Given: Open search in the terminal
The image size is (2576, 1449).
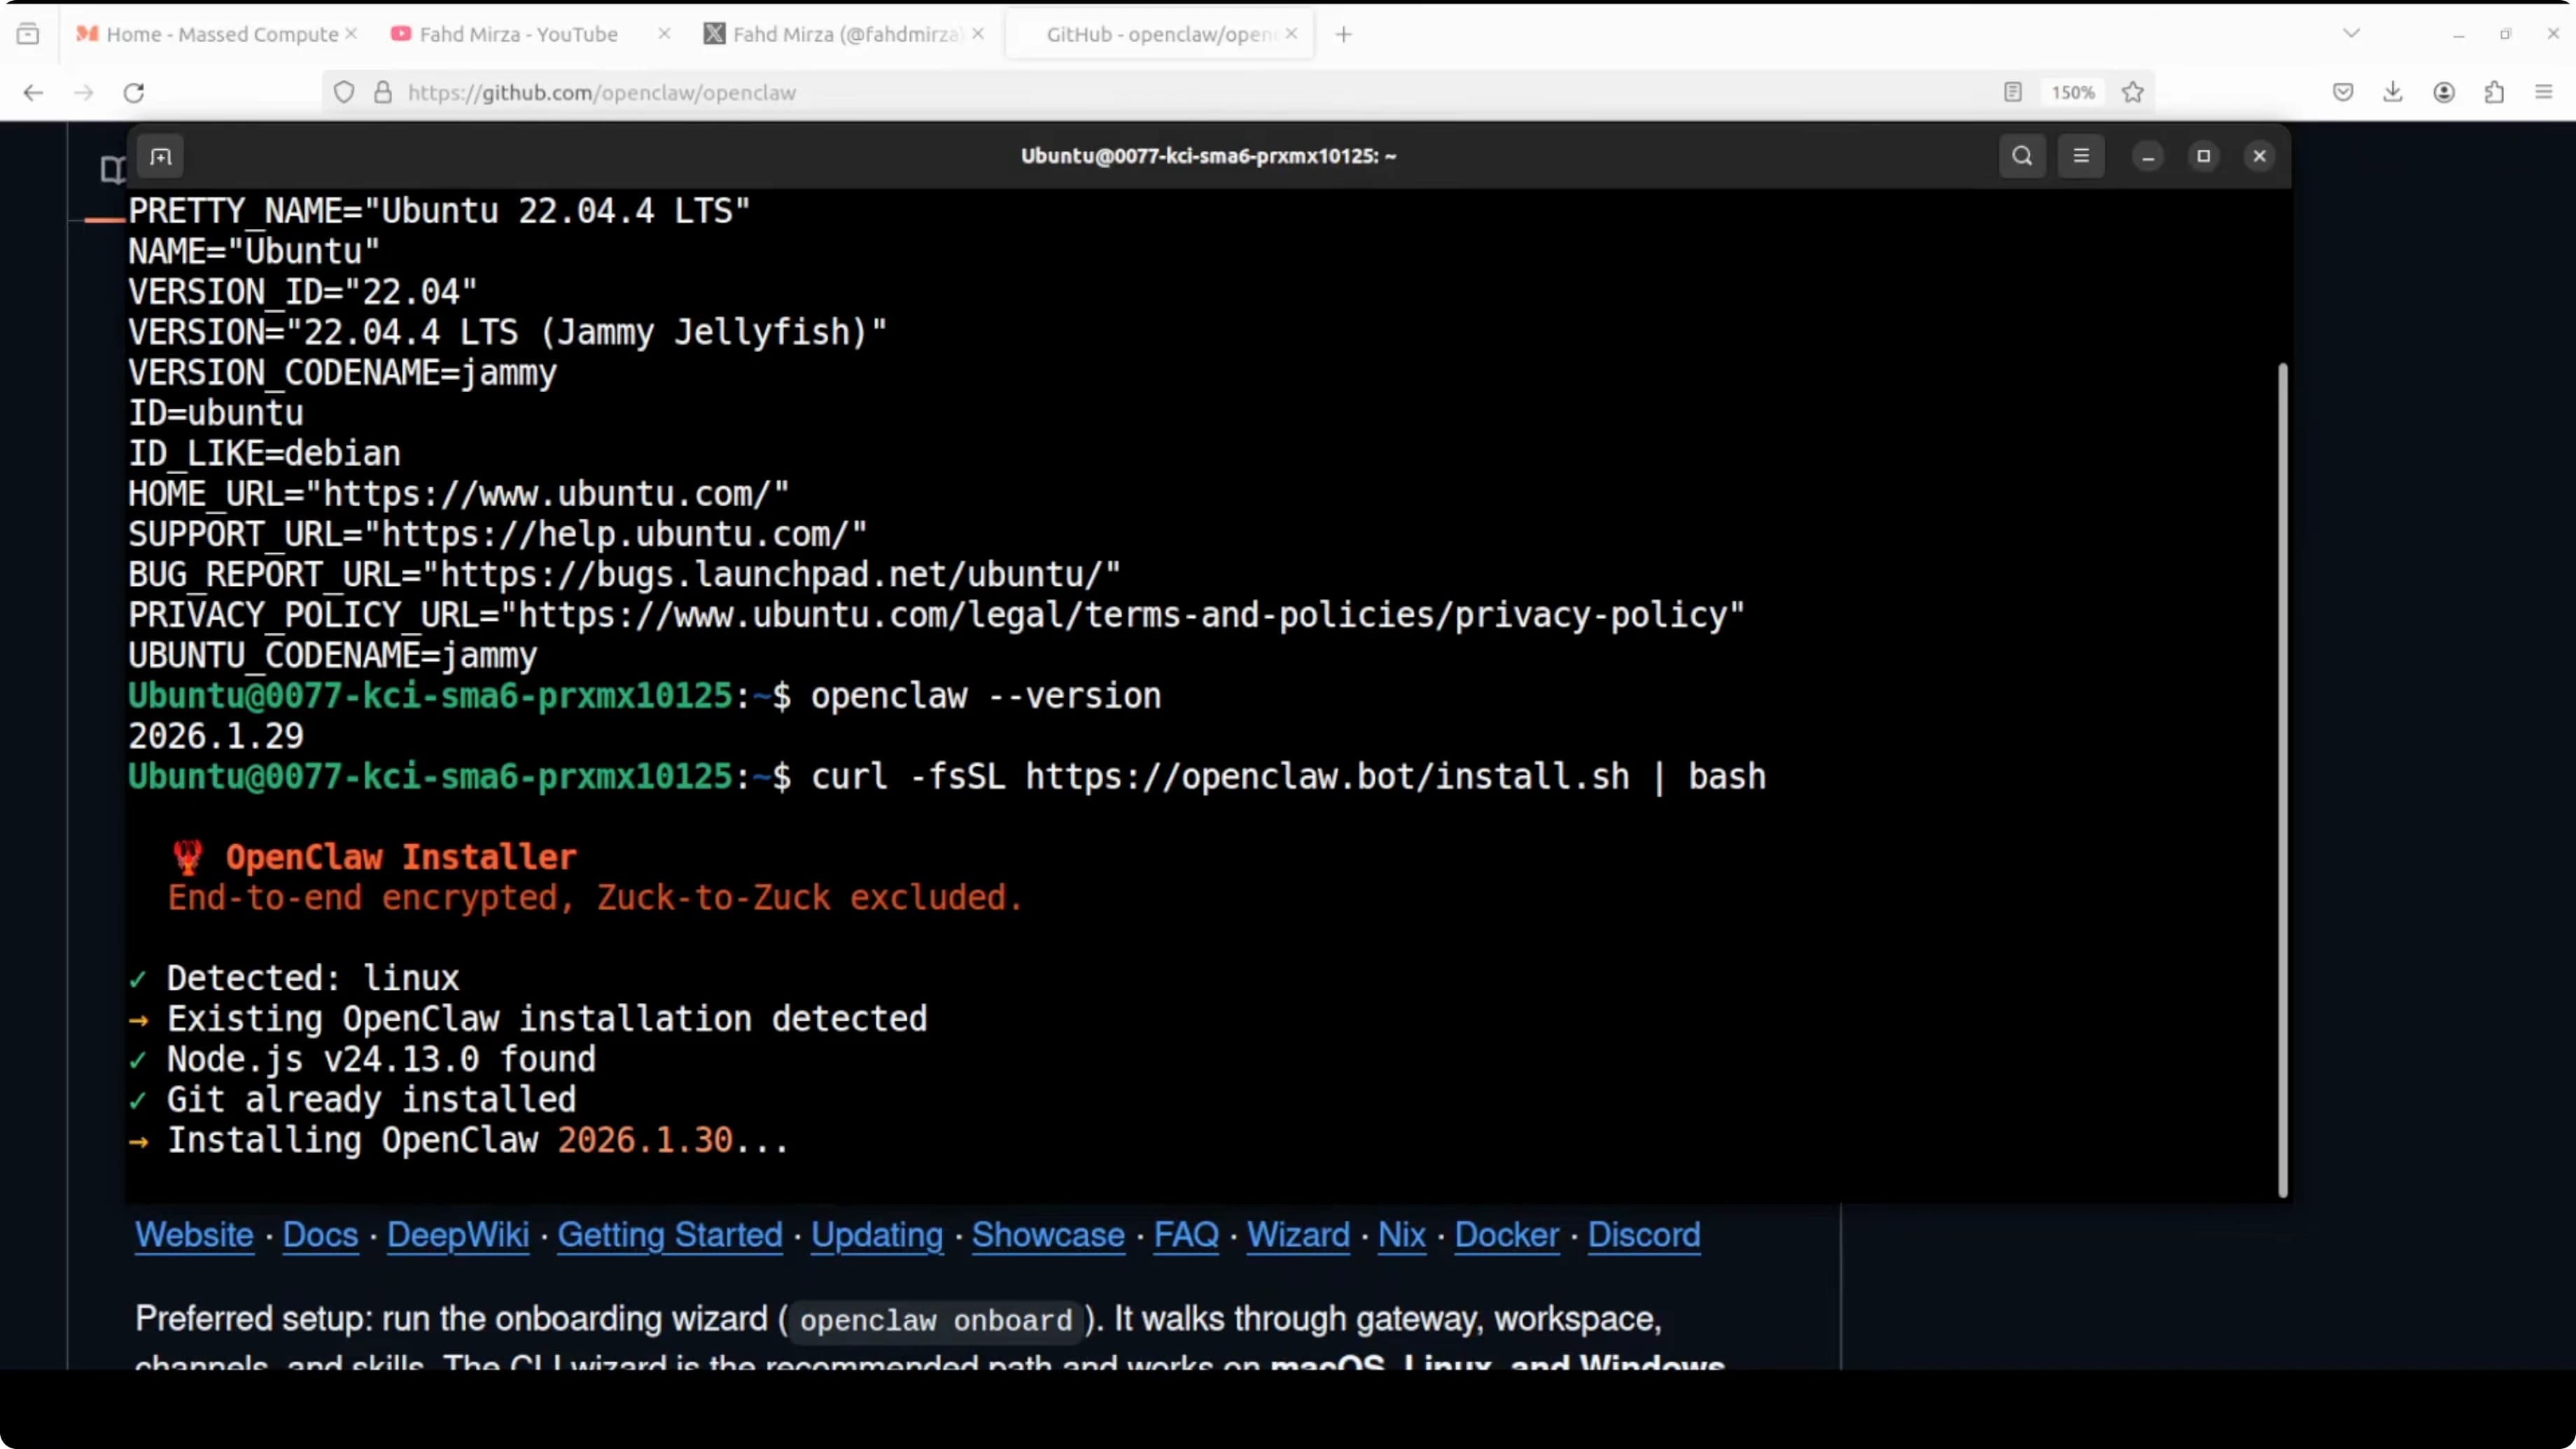Looking at the screenshot, I should coord(2021,156).
